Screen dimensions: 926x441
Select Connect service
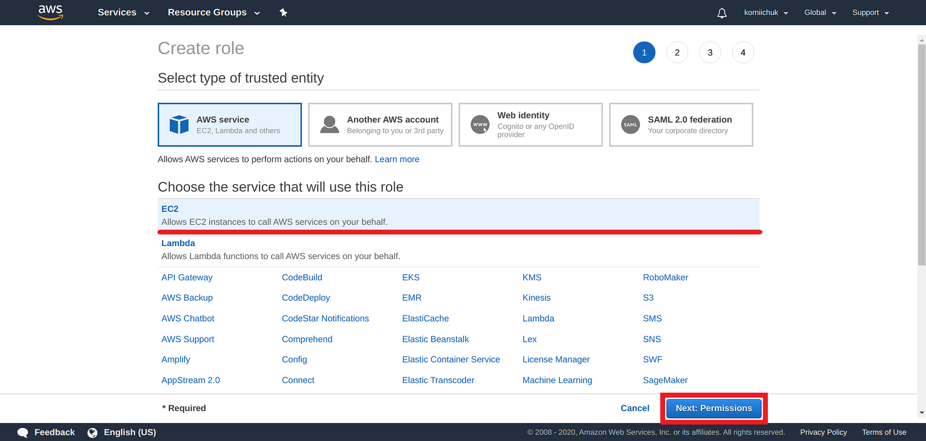pos(298,380)
